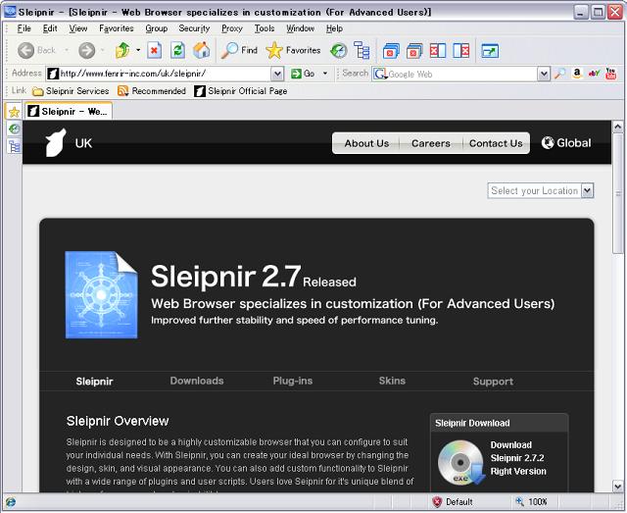This screenshot has height=513, width=627.
Task: Click the Global globe link
Action: (x=566, y=143)
